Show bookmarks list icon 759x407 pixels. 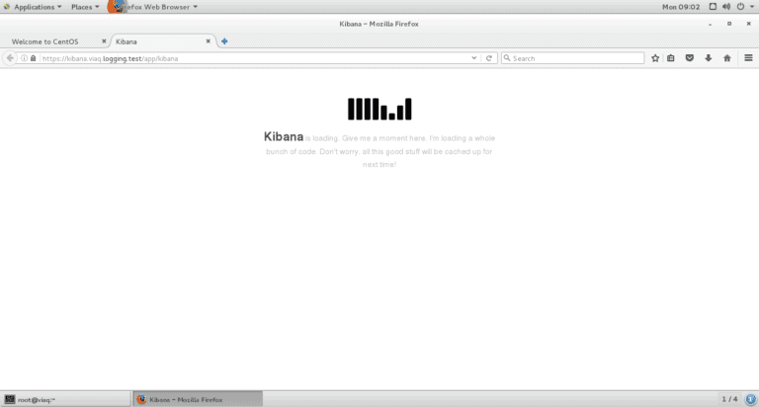[x=670, y=58]
